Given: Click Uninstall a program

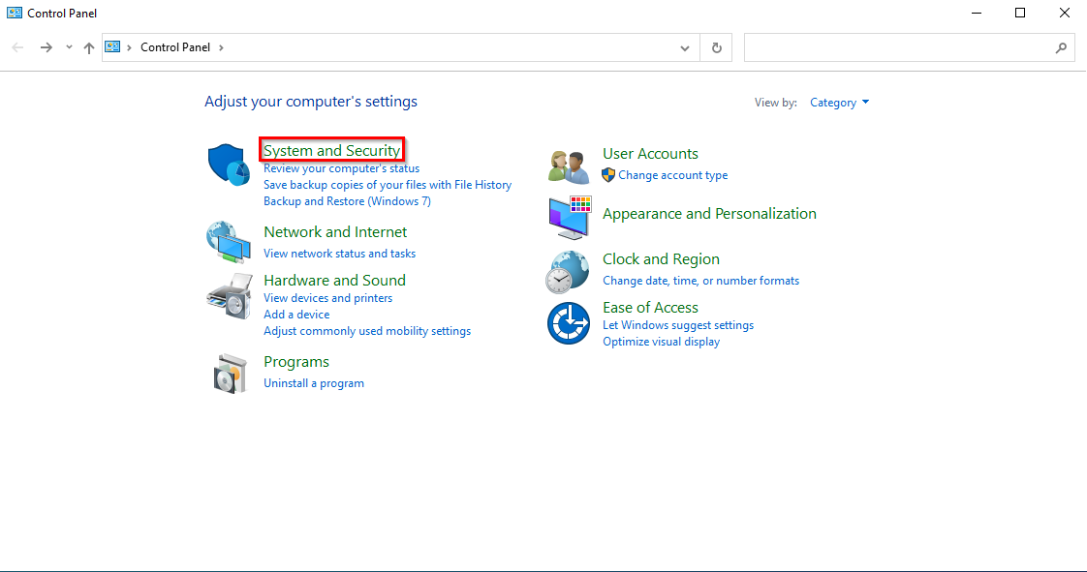Looking at the screenshot, I should click(x=313, y=383).
